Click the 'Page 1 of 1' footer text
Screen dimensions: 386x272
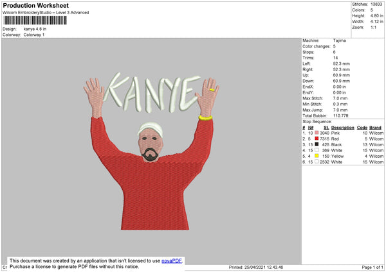coord(372,267)
